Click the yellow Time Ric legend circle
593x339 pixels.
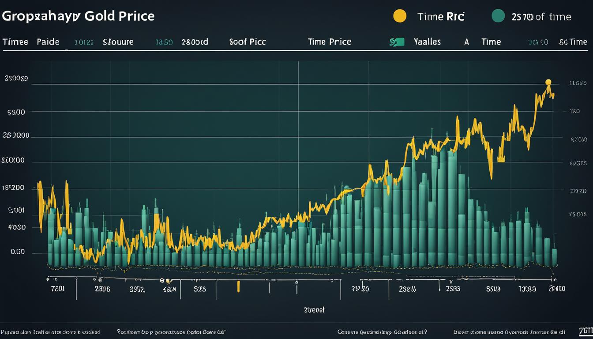(x=399, y=16)
